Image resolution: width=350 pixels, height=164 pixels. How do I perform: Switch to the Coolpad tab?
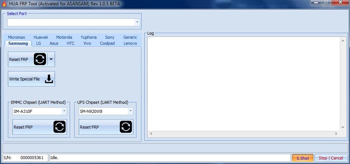coord(107,43)
